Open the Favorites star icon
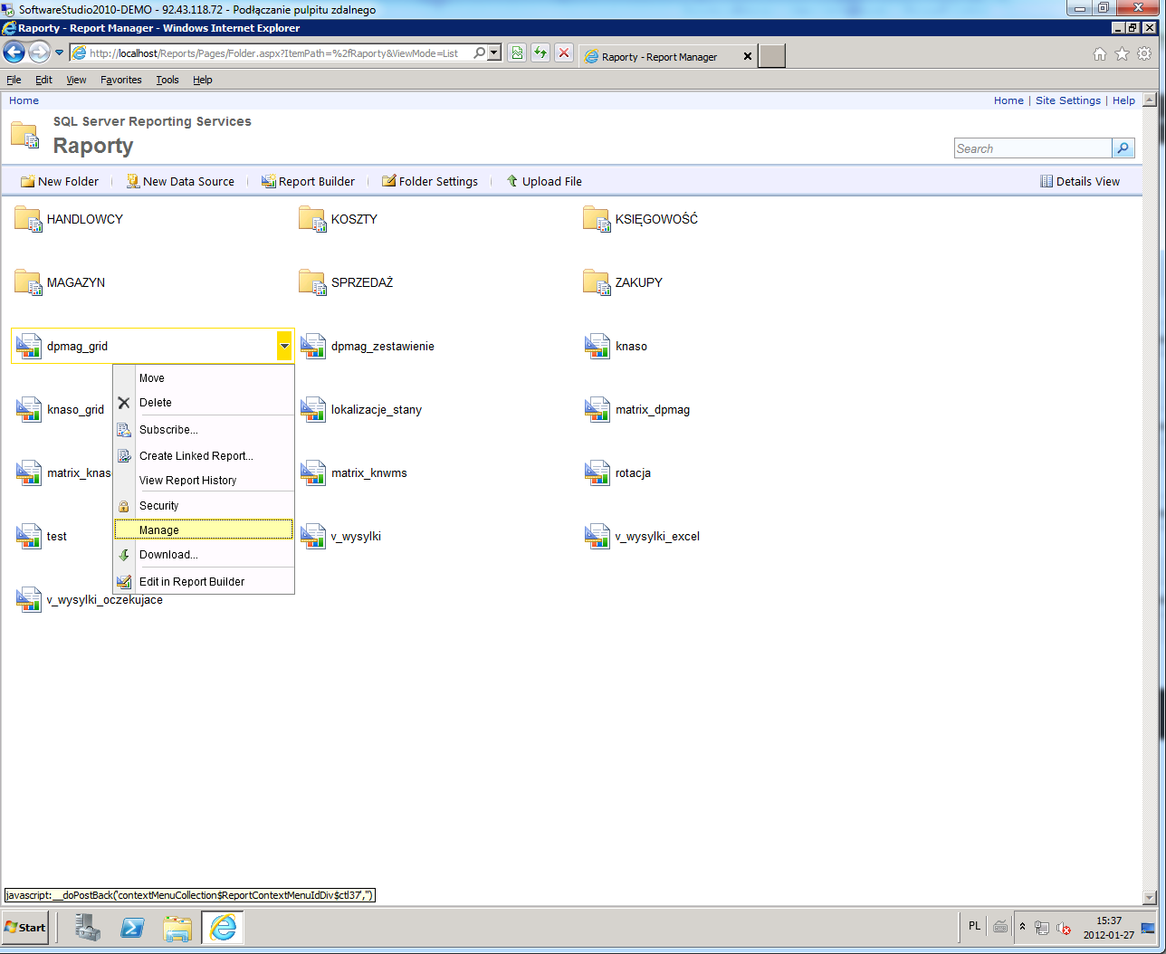 (x=1123, y=54)
